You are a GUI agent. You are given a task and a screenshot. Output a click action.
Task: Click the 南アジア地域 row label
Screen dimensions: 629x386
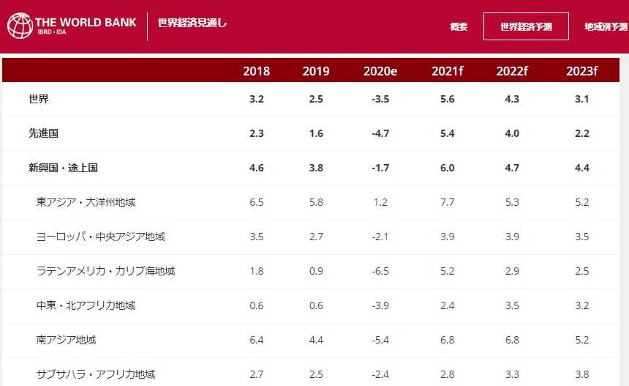(66, 340)
